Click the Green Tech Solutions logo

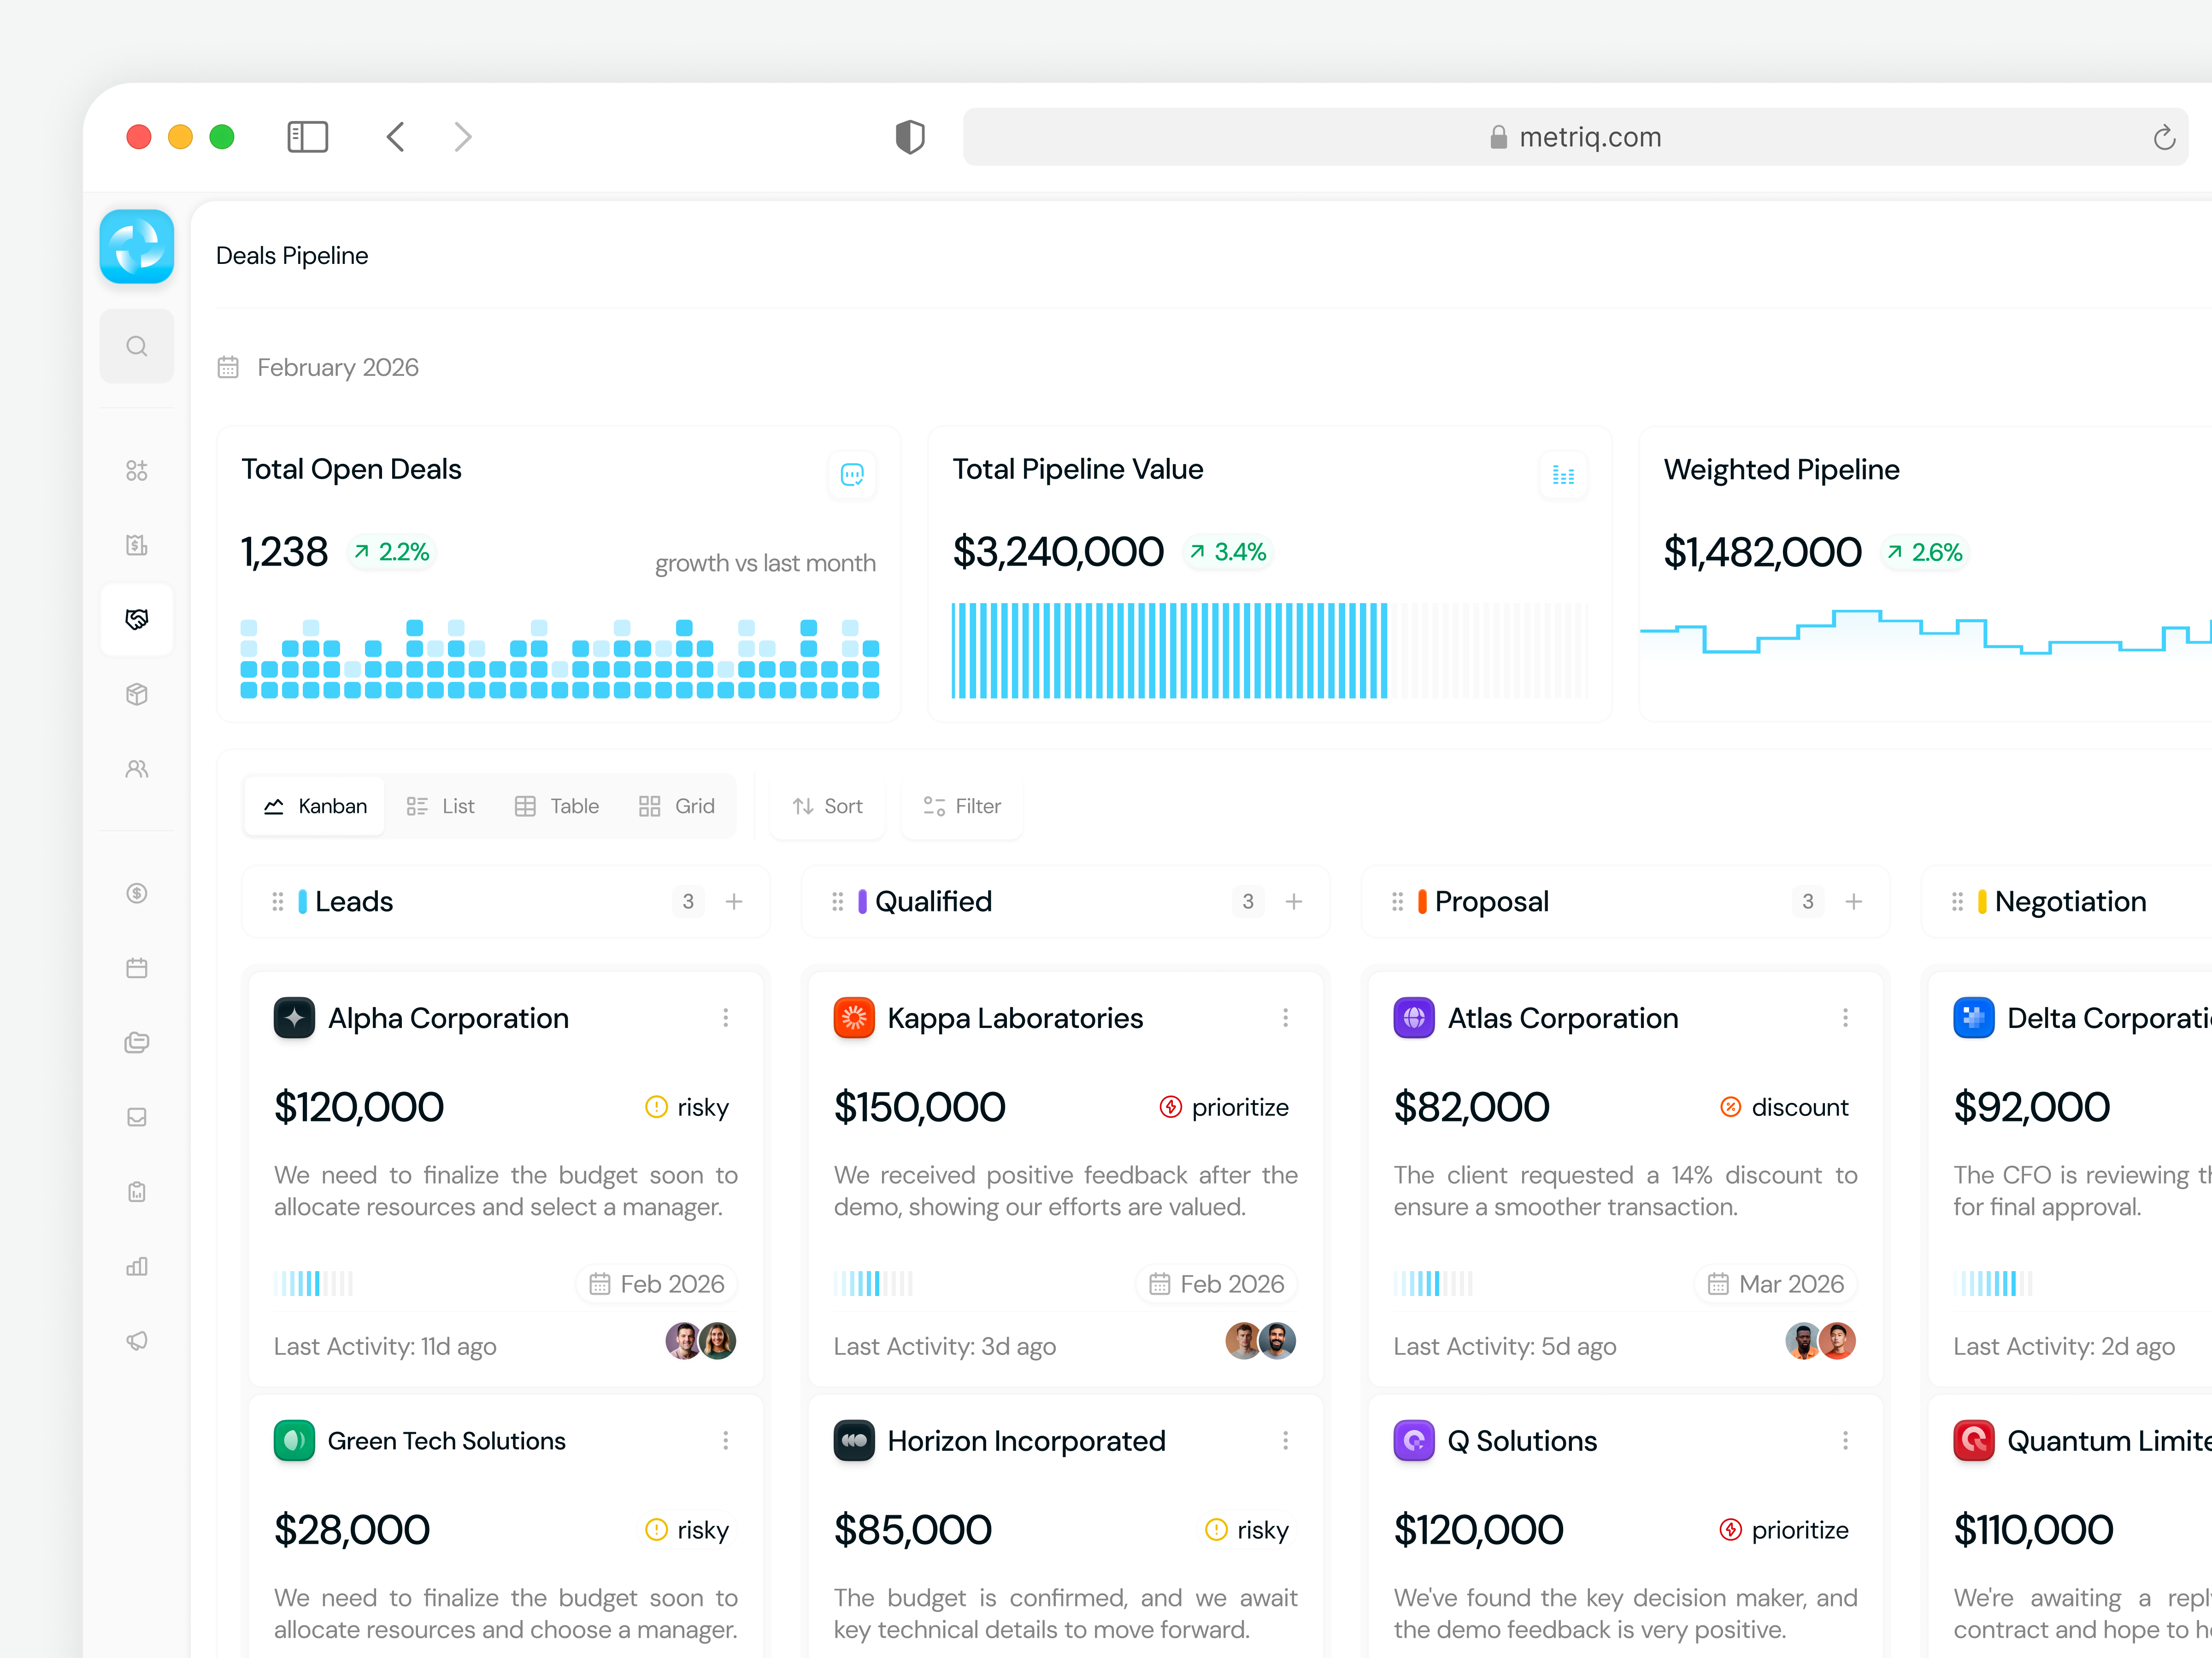(x=294, y=1440)
